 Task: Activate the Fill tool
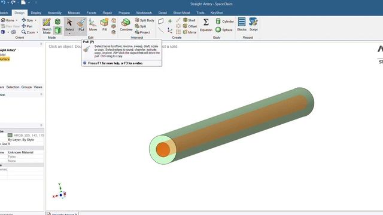click(104, 24)
